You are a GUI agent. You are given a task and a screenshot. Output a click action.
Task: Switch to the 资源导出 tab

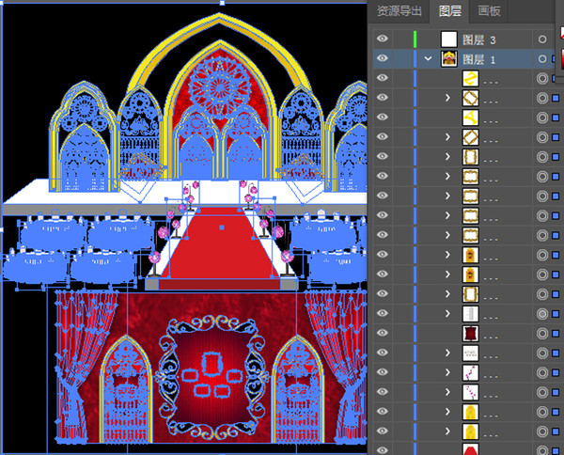tap(399, 11)
